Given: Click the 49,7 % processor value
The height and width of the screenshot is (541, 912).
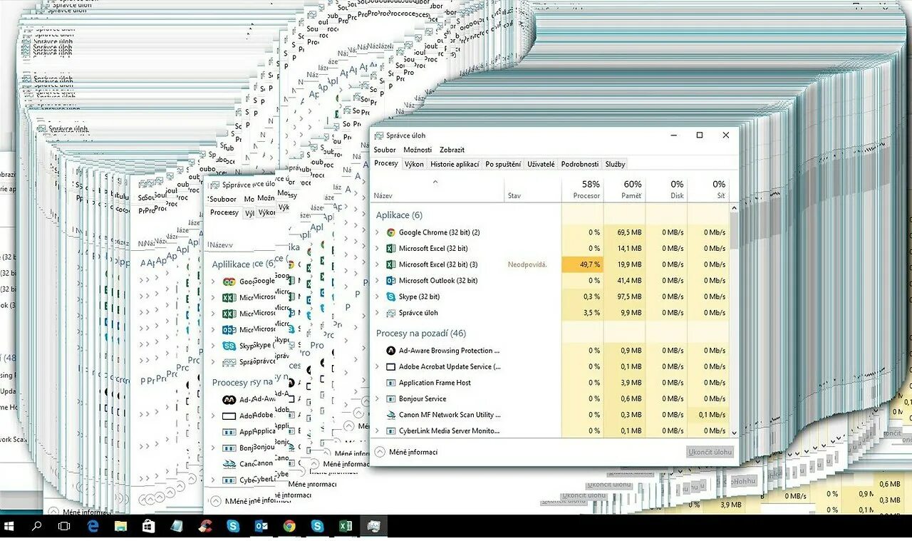Looking at the screenshot, I should [x=583, y=264].
